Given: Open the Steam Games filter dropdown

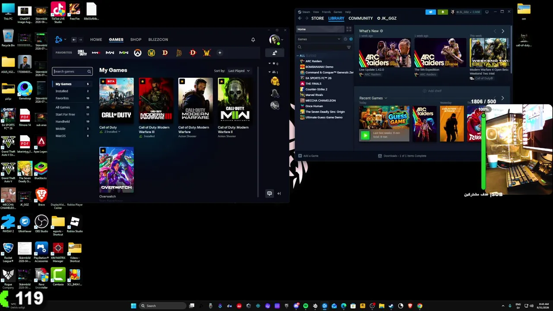Looking at the screenshot, I should click(319, 39).
